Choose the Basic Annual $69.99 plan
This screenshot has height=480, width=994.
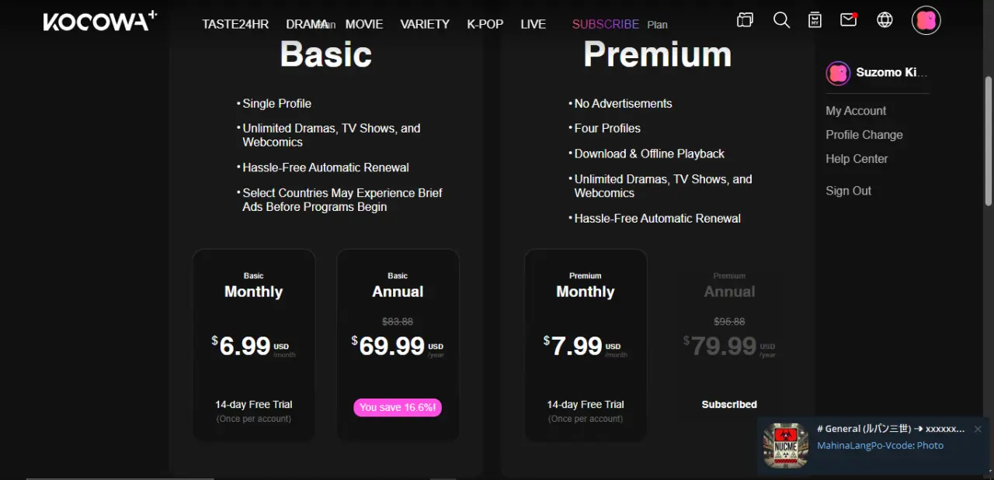pos(398,345)
